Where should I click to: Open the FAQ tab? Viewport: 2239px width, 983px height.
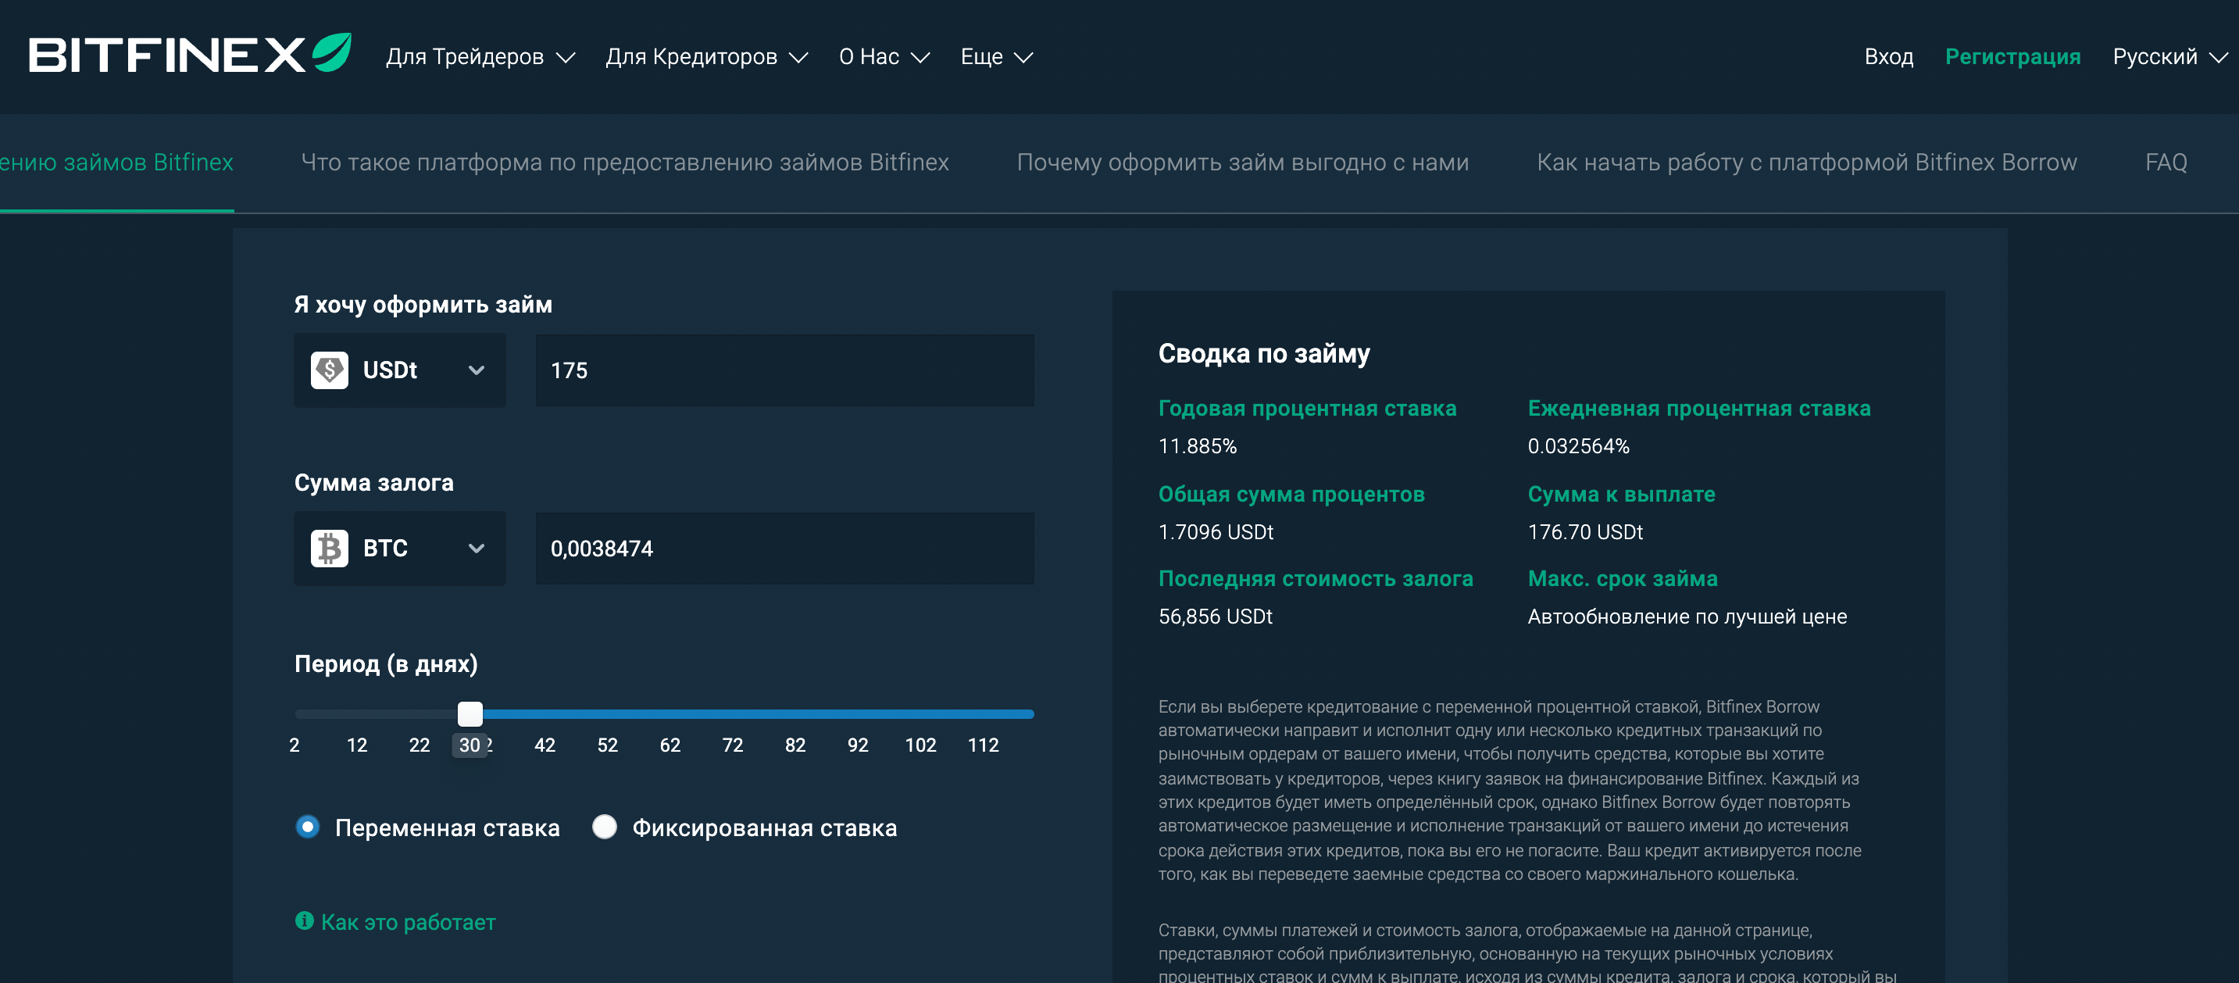[x=2166, y=163]
